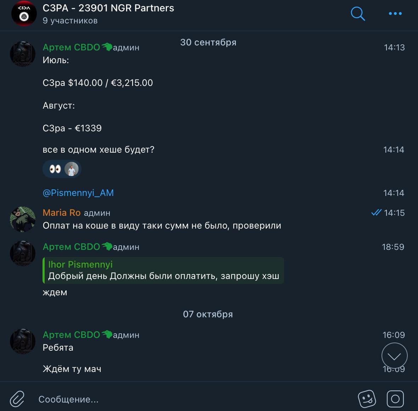Toggle the eyes emoji reaction
This screenshot has width=418, height=411.
pos(55,169)
